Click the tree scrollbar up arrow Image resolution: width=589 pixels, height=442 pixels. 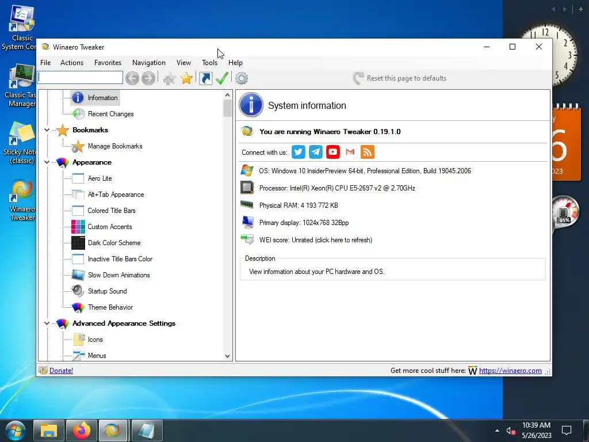[x=227, y=96]
